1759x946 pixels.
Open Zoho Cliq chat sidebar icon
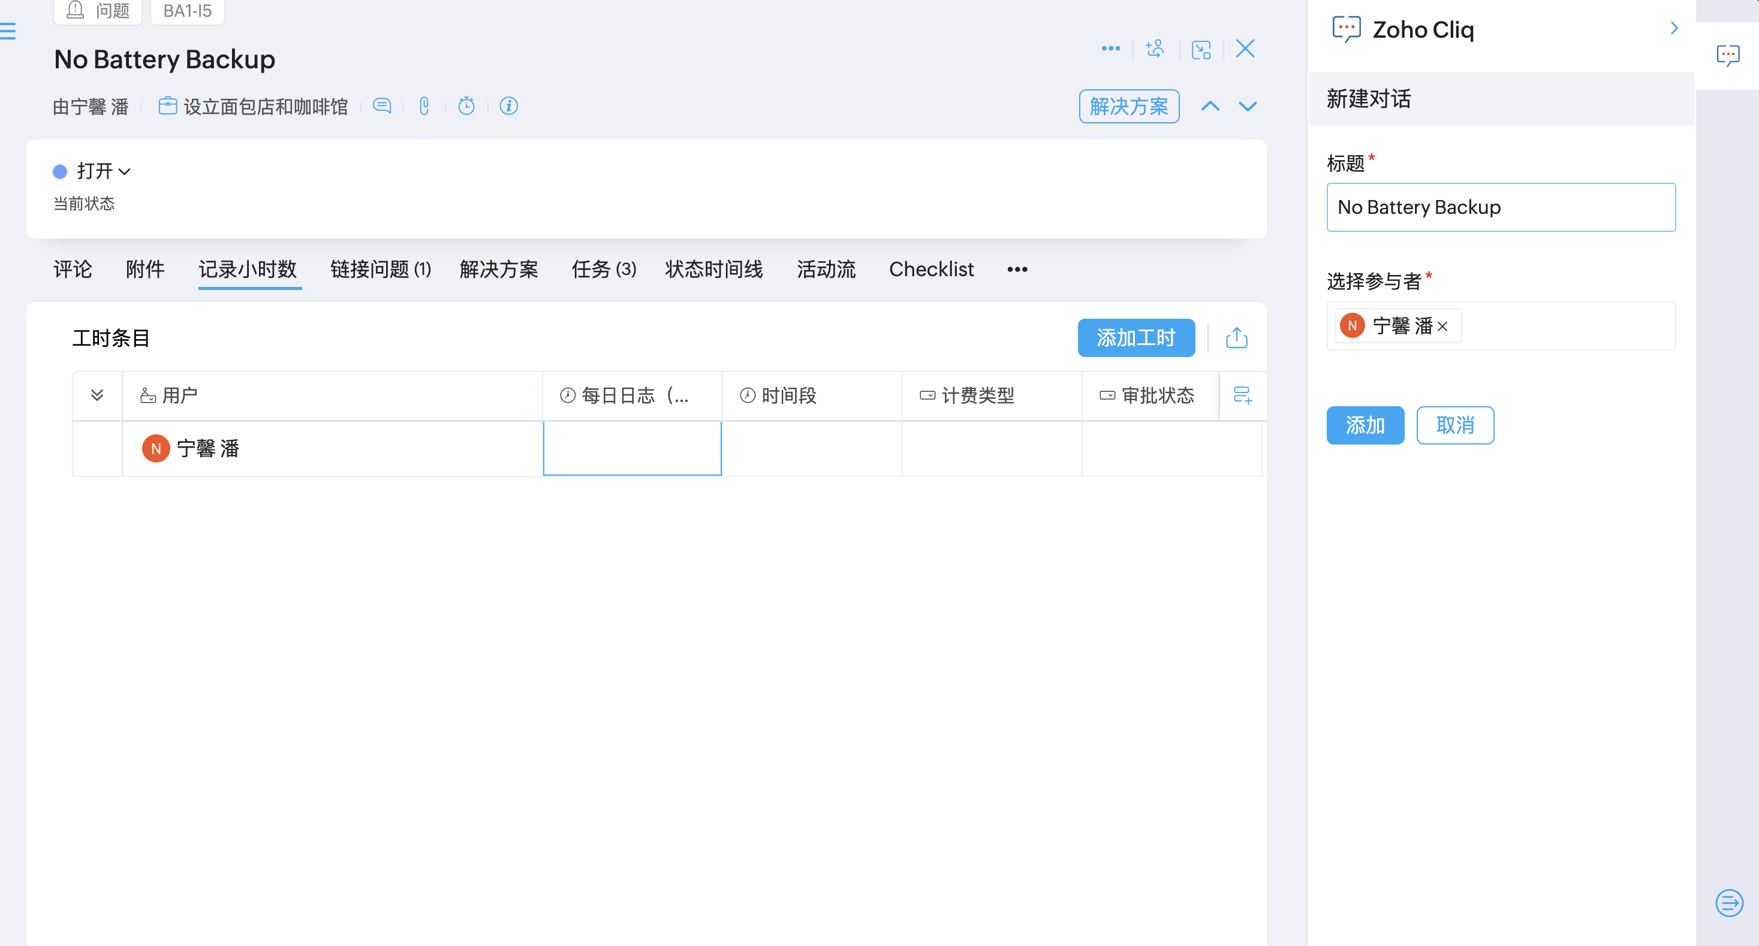click(x=1728, y=55)
